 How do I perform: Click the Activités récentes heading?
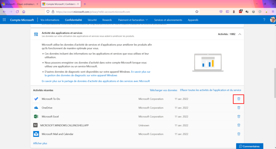(43, 90)
